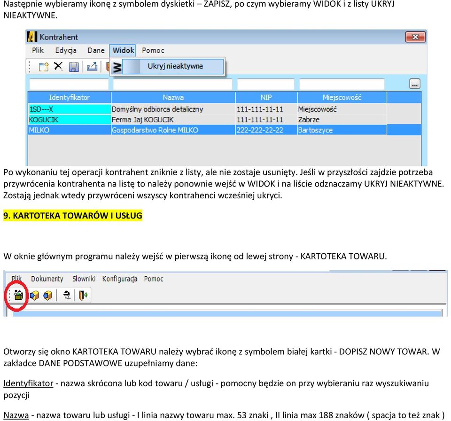451x421 pixels.
Task: Click the Miejscowość filter input field
Action: (x=342, y=84)
